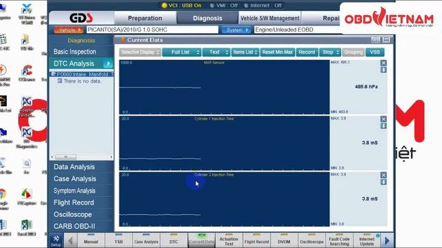Viewport: 442px width, 248px height.
Task: Open the DTC tool in bottom toolbar
Action: click(173, 240)
